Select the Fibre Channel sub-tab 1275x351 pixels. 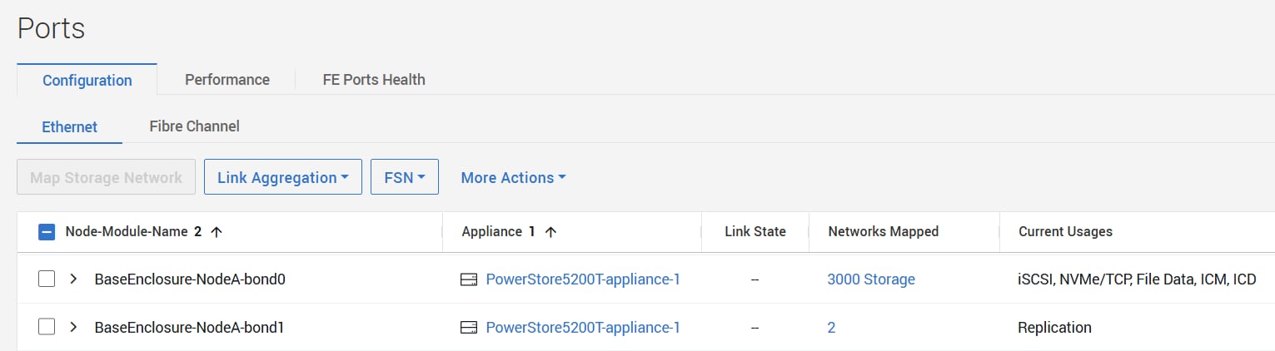point(195,126)
